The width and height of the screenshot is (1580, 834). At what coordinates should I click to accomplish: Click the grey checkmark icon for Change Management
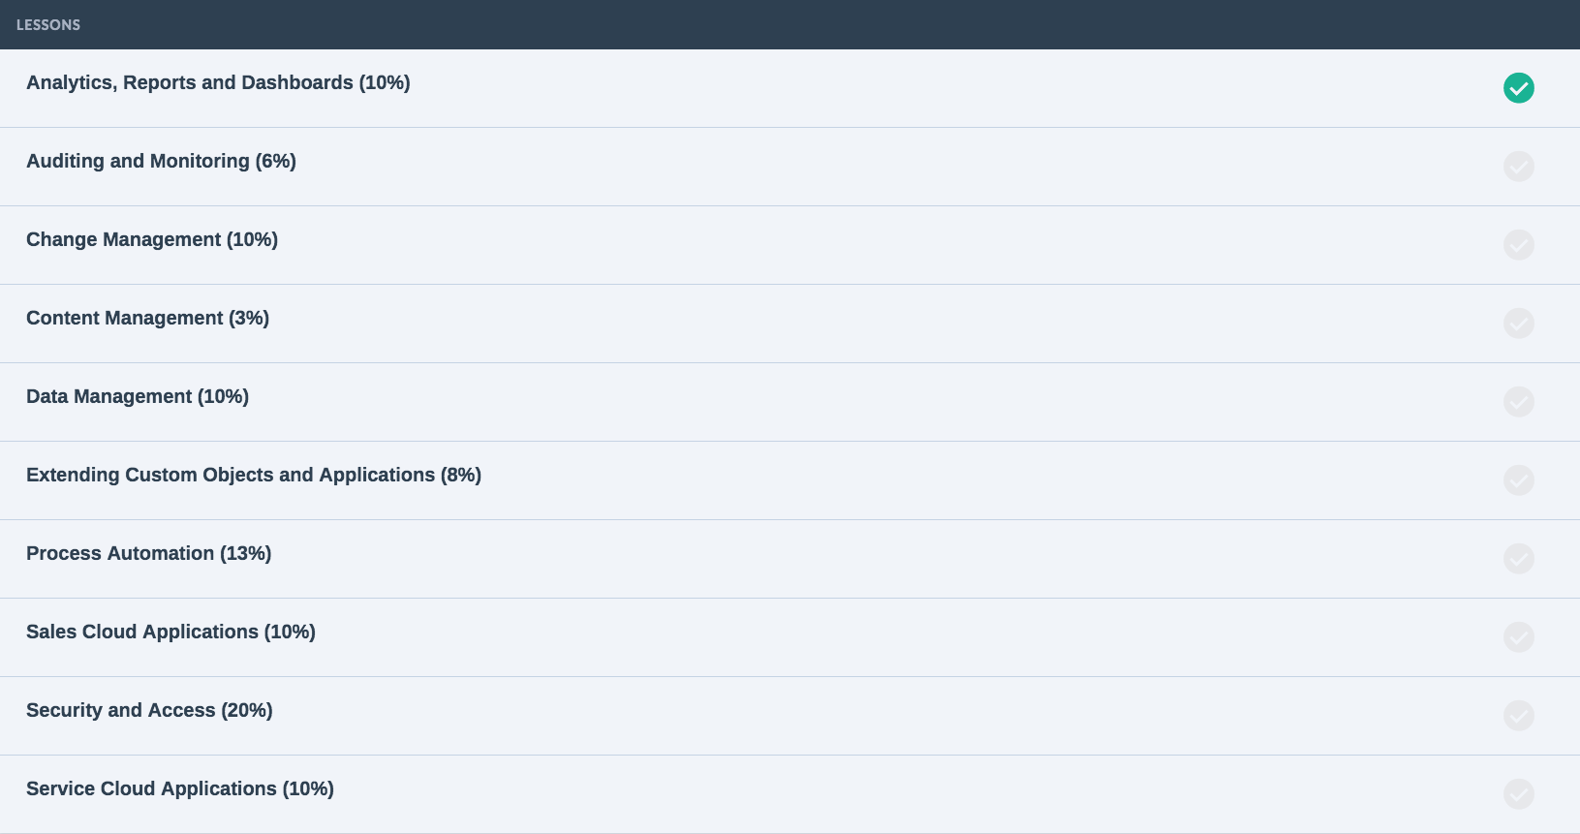click(1518, 245)
